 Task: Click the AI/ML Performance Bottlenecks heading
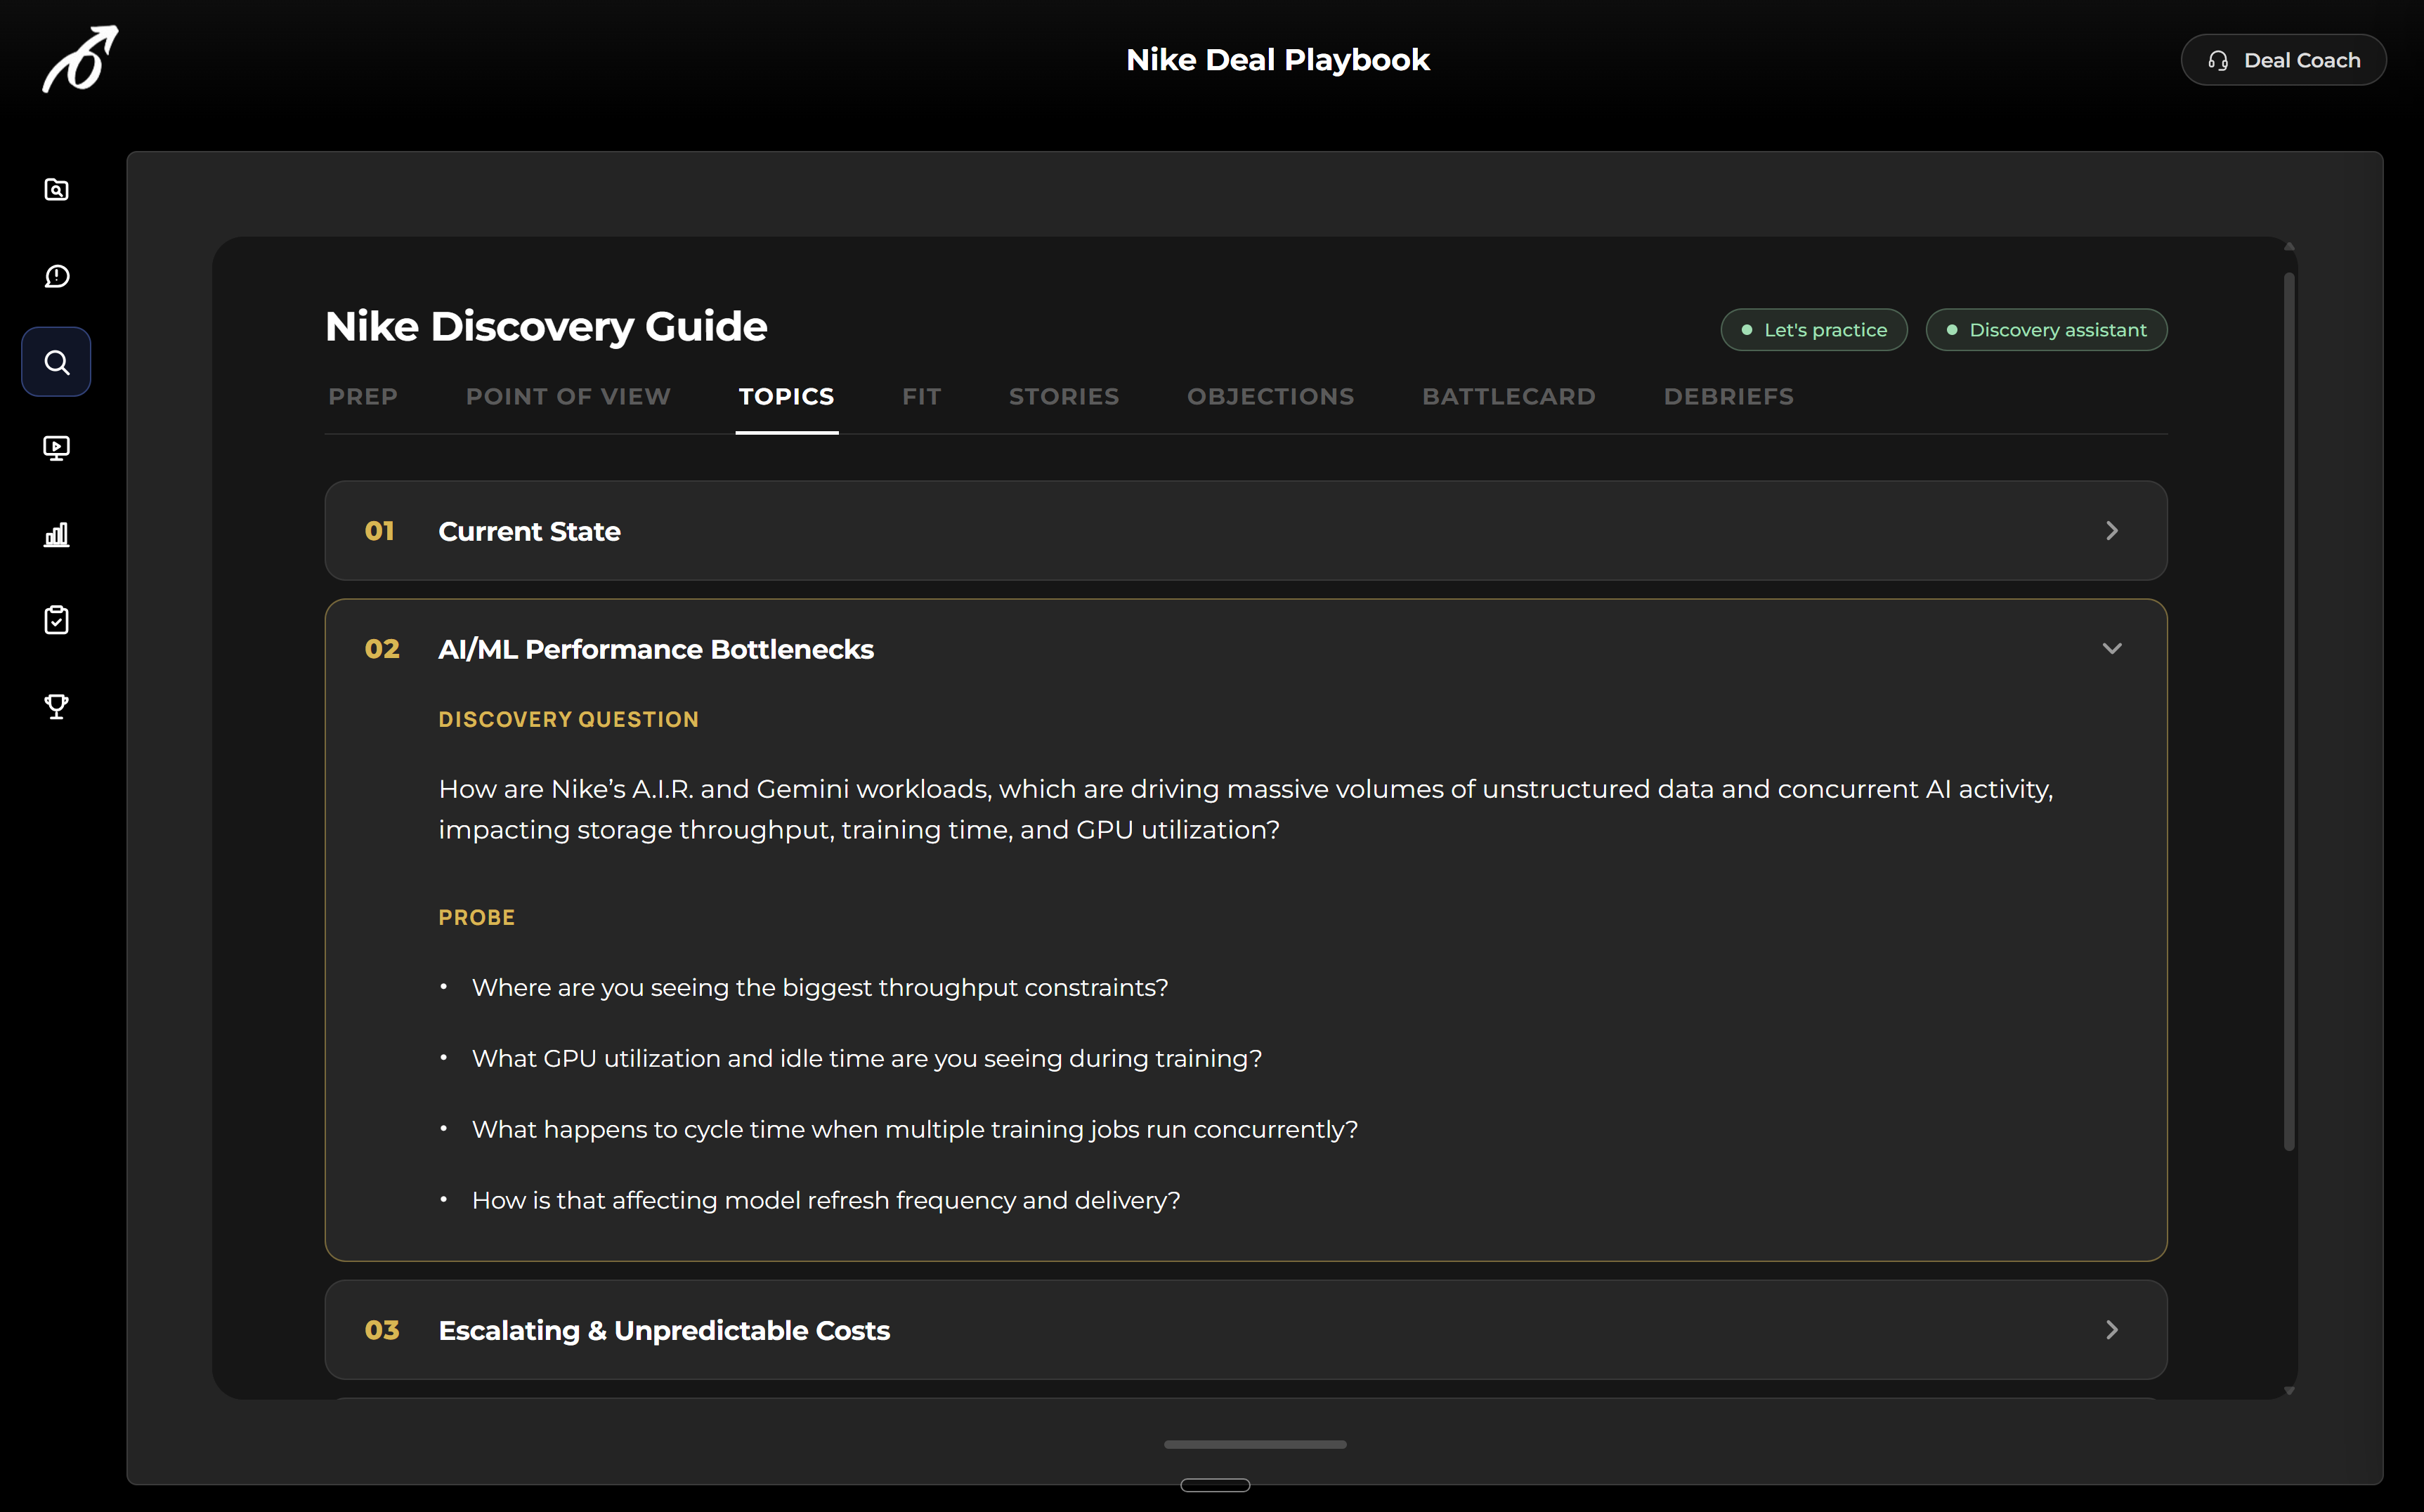tap(656, 650)
